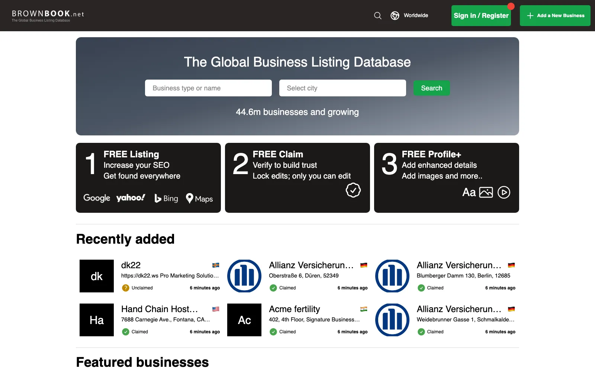Open Allianz listing at Weidebrunner Gasse 1
595x372 pixels.
click(459, 309)
